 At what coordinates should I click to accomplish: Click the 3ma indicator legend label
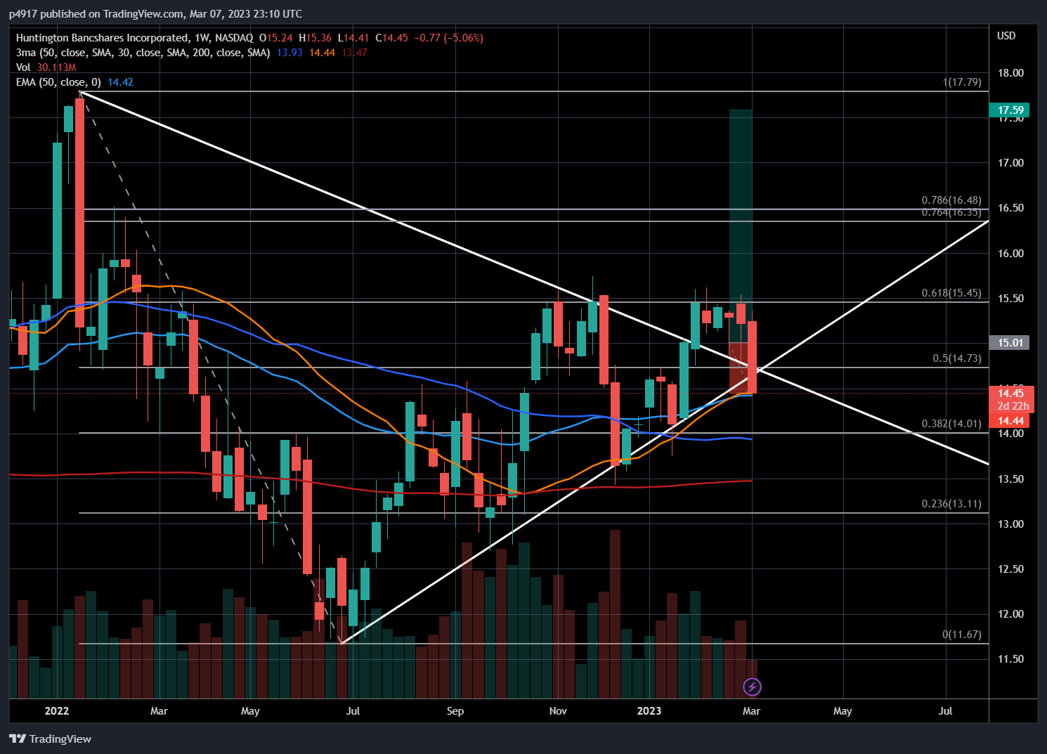(x=143, y=53)
